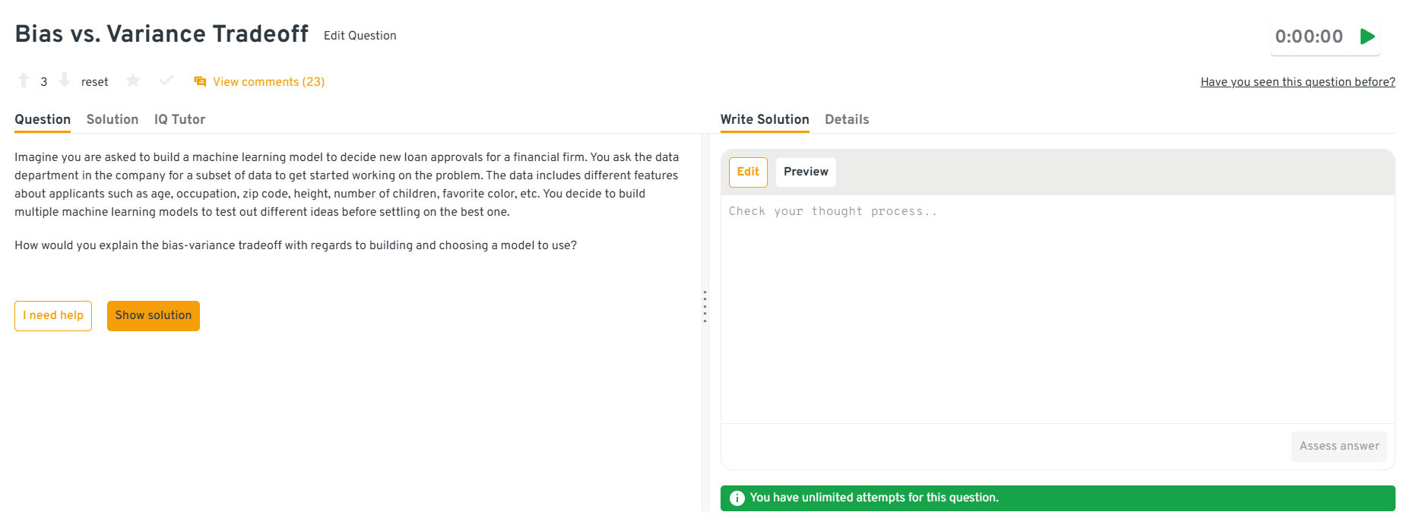Click Edit Question link
Screen dimensions: 1410x531
(360, 36)
